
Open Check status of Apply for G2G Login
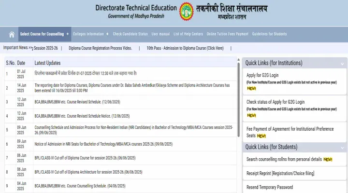tap(275, 102)
